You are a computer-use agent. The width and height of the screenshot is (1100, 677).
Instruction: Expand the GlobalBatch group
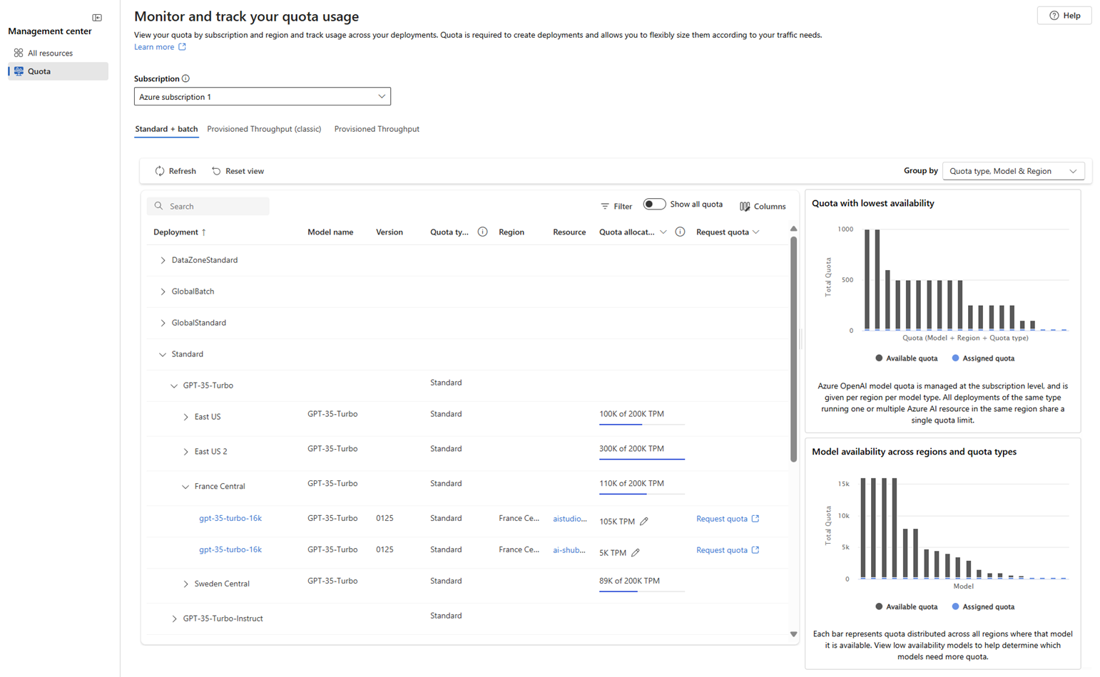[x=163, y=291]
